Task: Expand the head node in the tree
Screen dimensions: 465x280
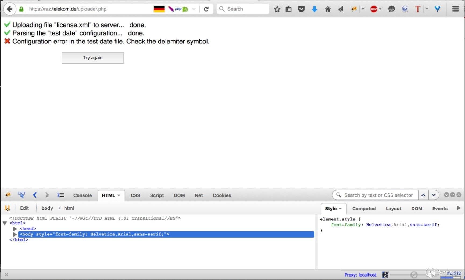Action: point(15,229)
